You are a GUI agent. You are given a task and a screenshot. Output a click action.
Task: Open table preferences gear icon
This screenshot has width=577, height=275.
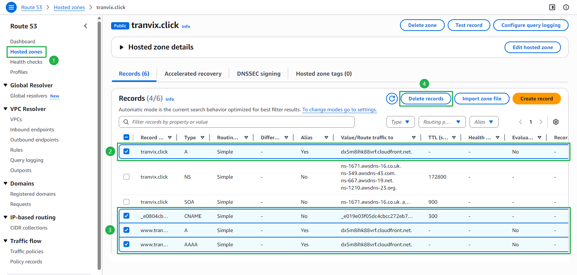point(556,122)
